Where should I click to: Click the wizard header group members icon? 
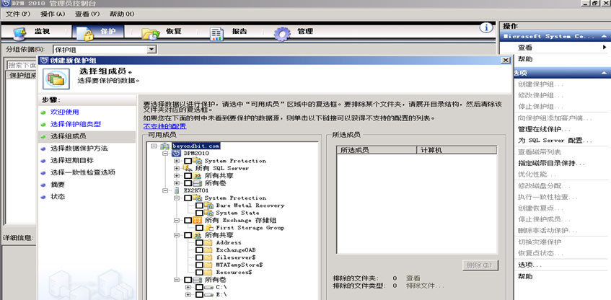tap(56, 79)
